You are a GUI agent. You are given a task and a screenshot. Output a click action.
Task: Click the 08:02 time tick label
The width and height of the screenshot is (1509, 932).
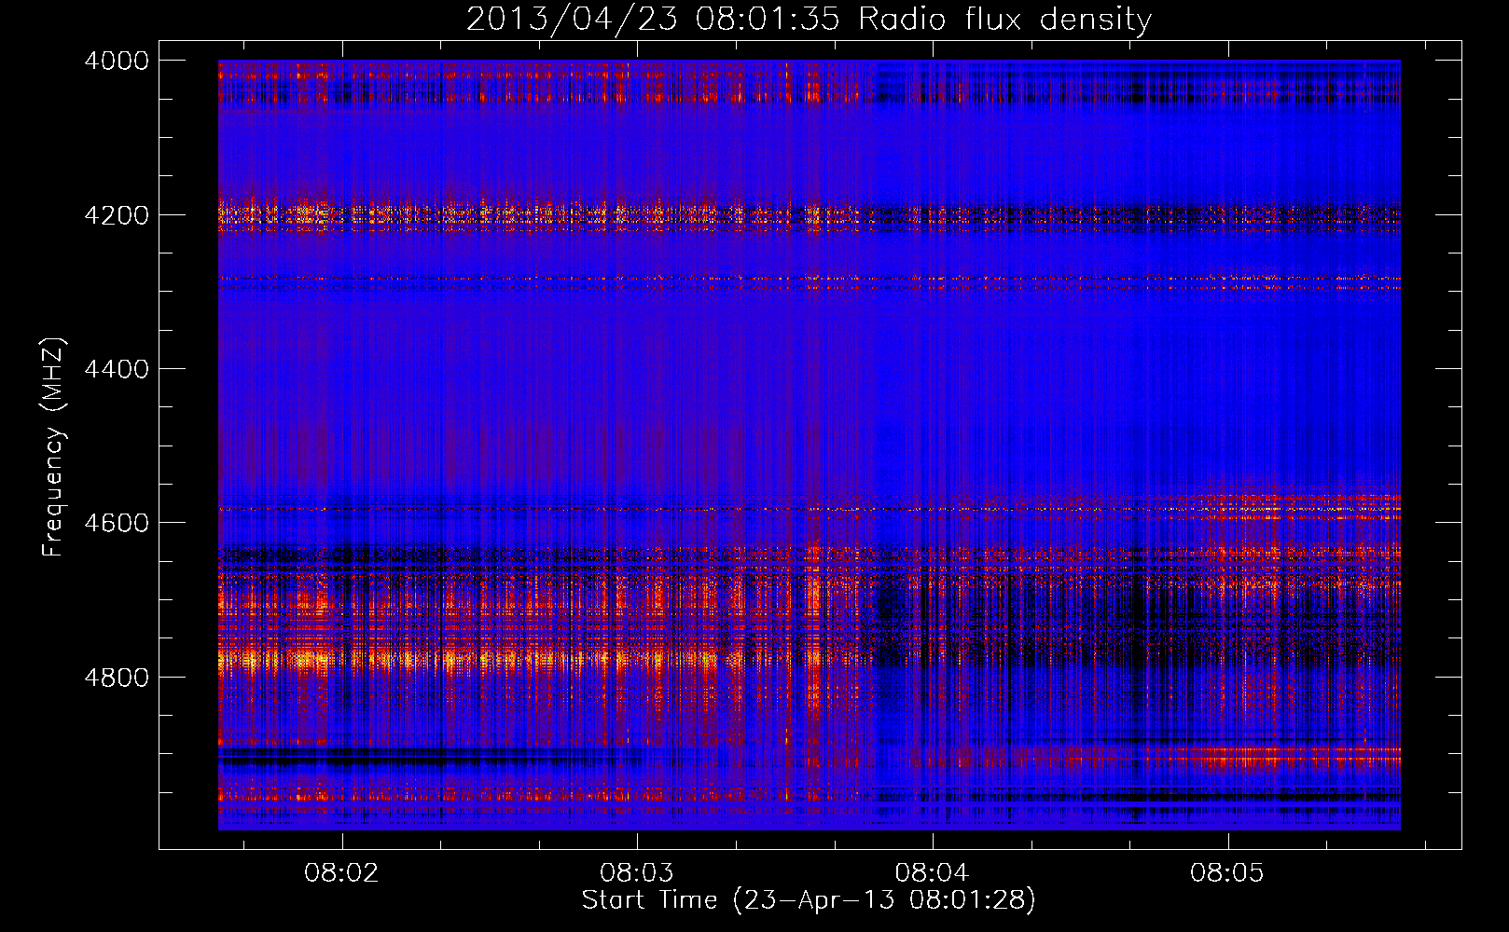point(341,873)
